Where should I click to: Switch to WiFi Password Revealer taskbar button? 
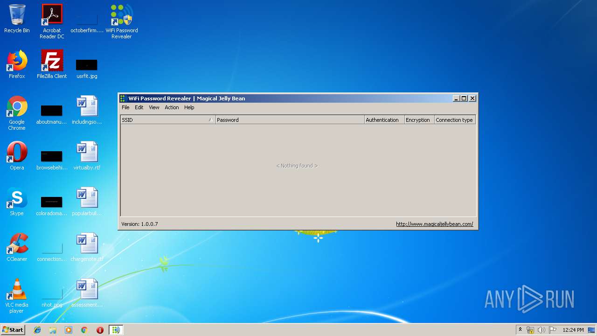point(116,330)
